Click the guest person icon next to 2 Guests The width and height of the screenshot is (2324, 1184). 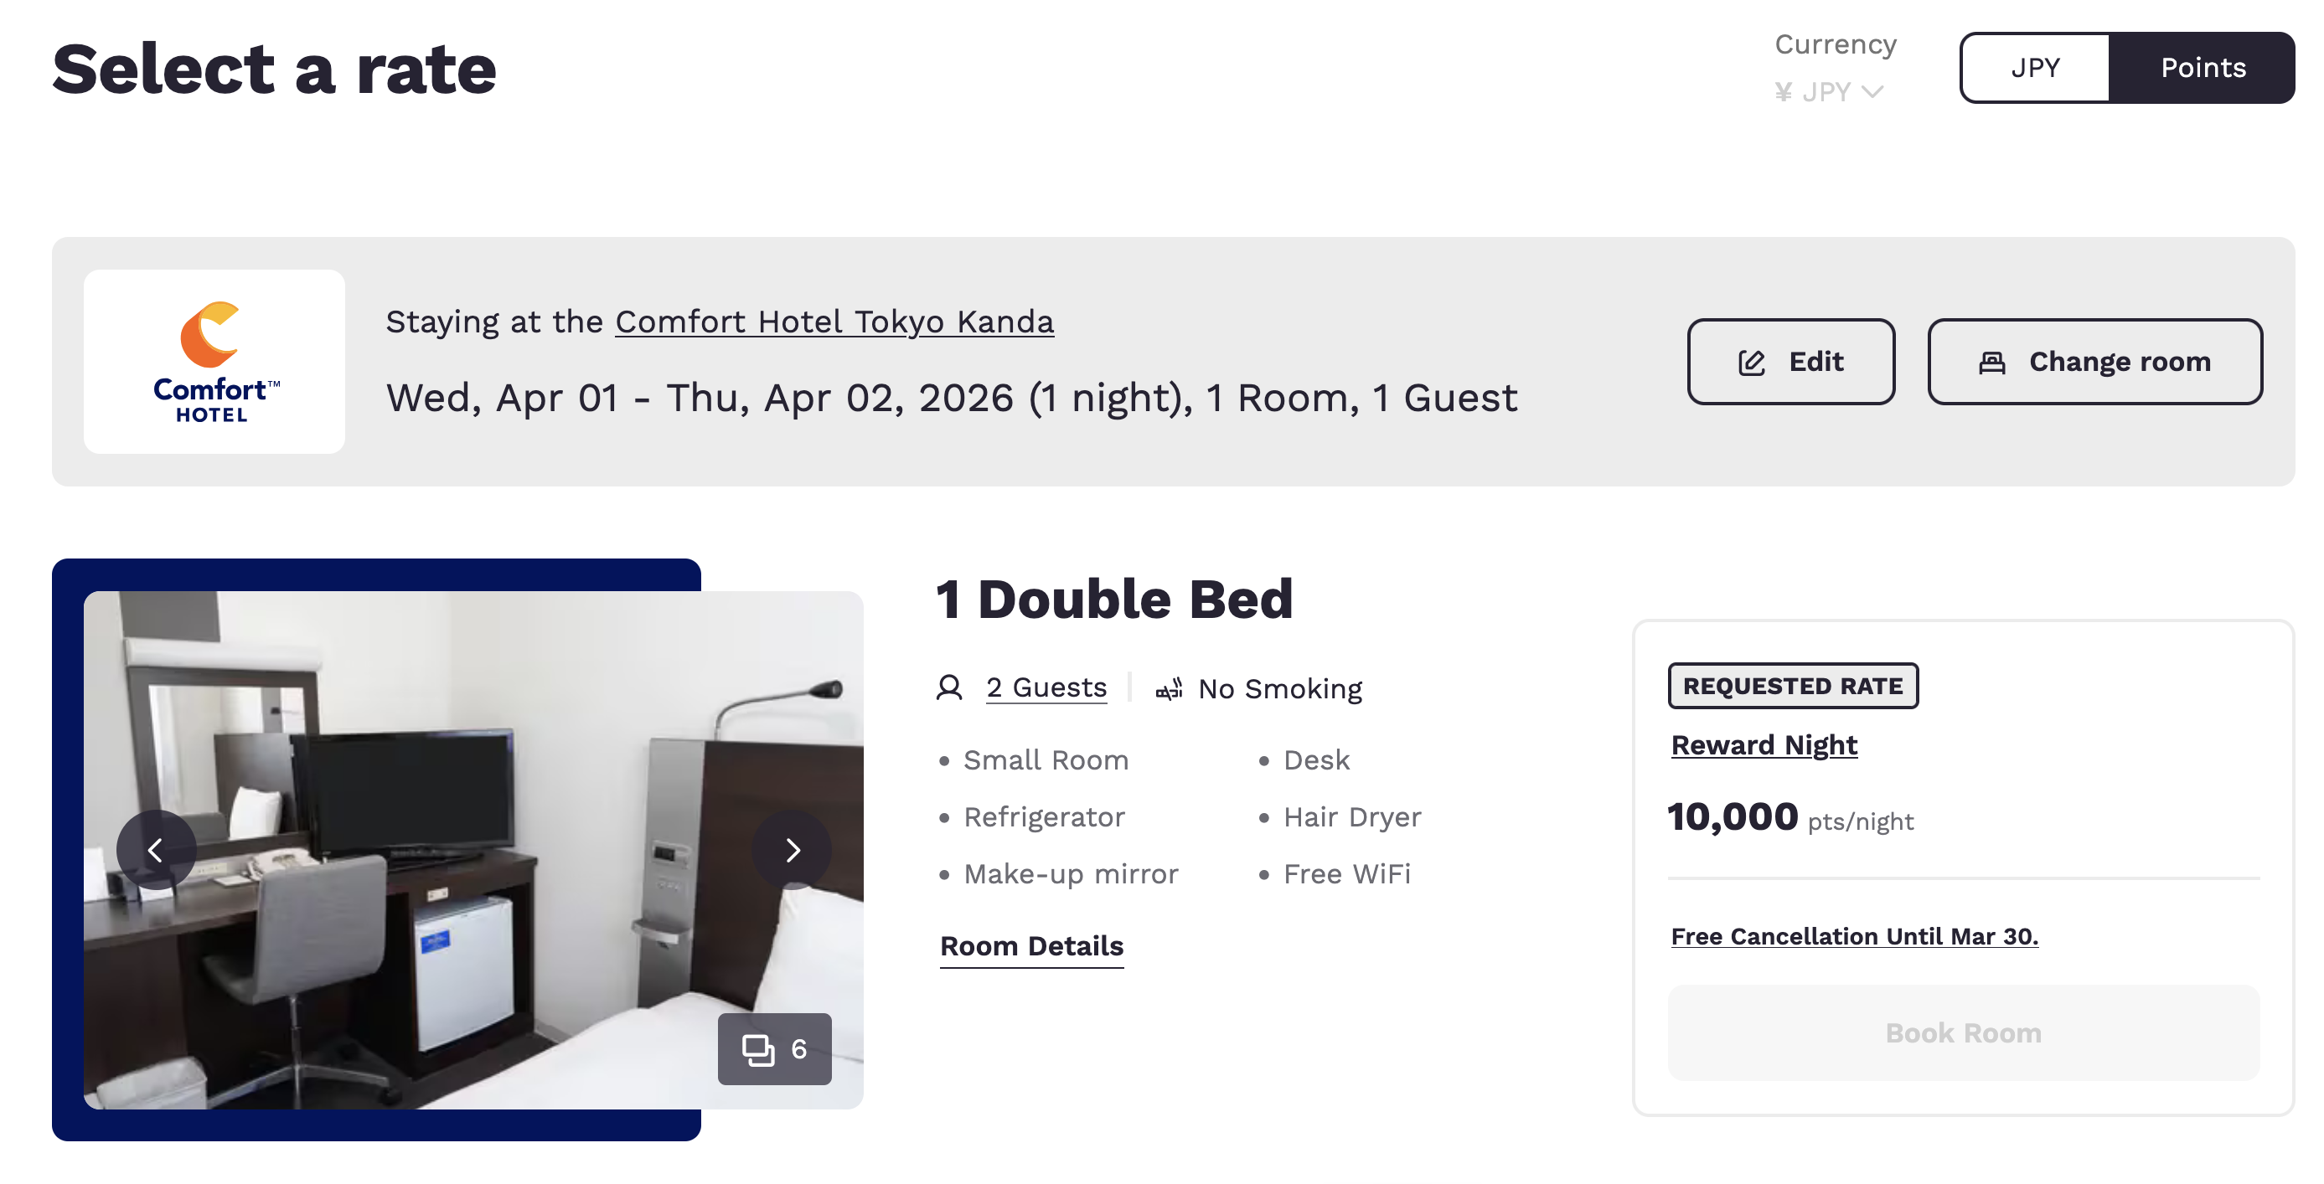point(948,687)
